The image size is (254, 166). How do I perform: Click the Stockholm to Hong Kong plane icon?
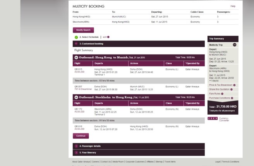coord(76,98)
